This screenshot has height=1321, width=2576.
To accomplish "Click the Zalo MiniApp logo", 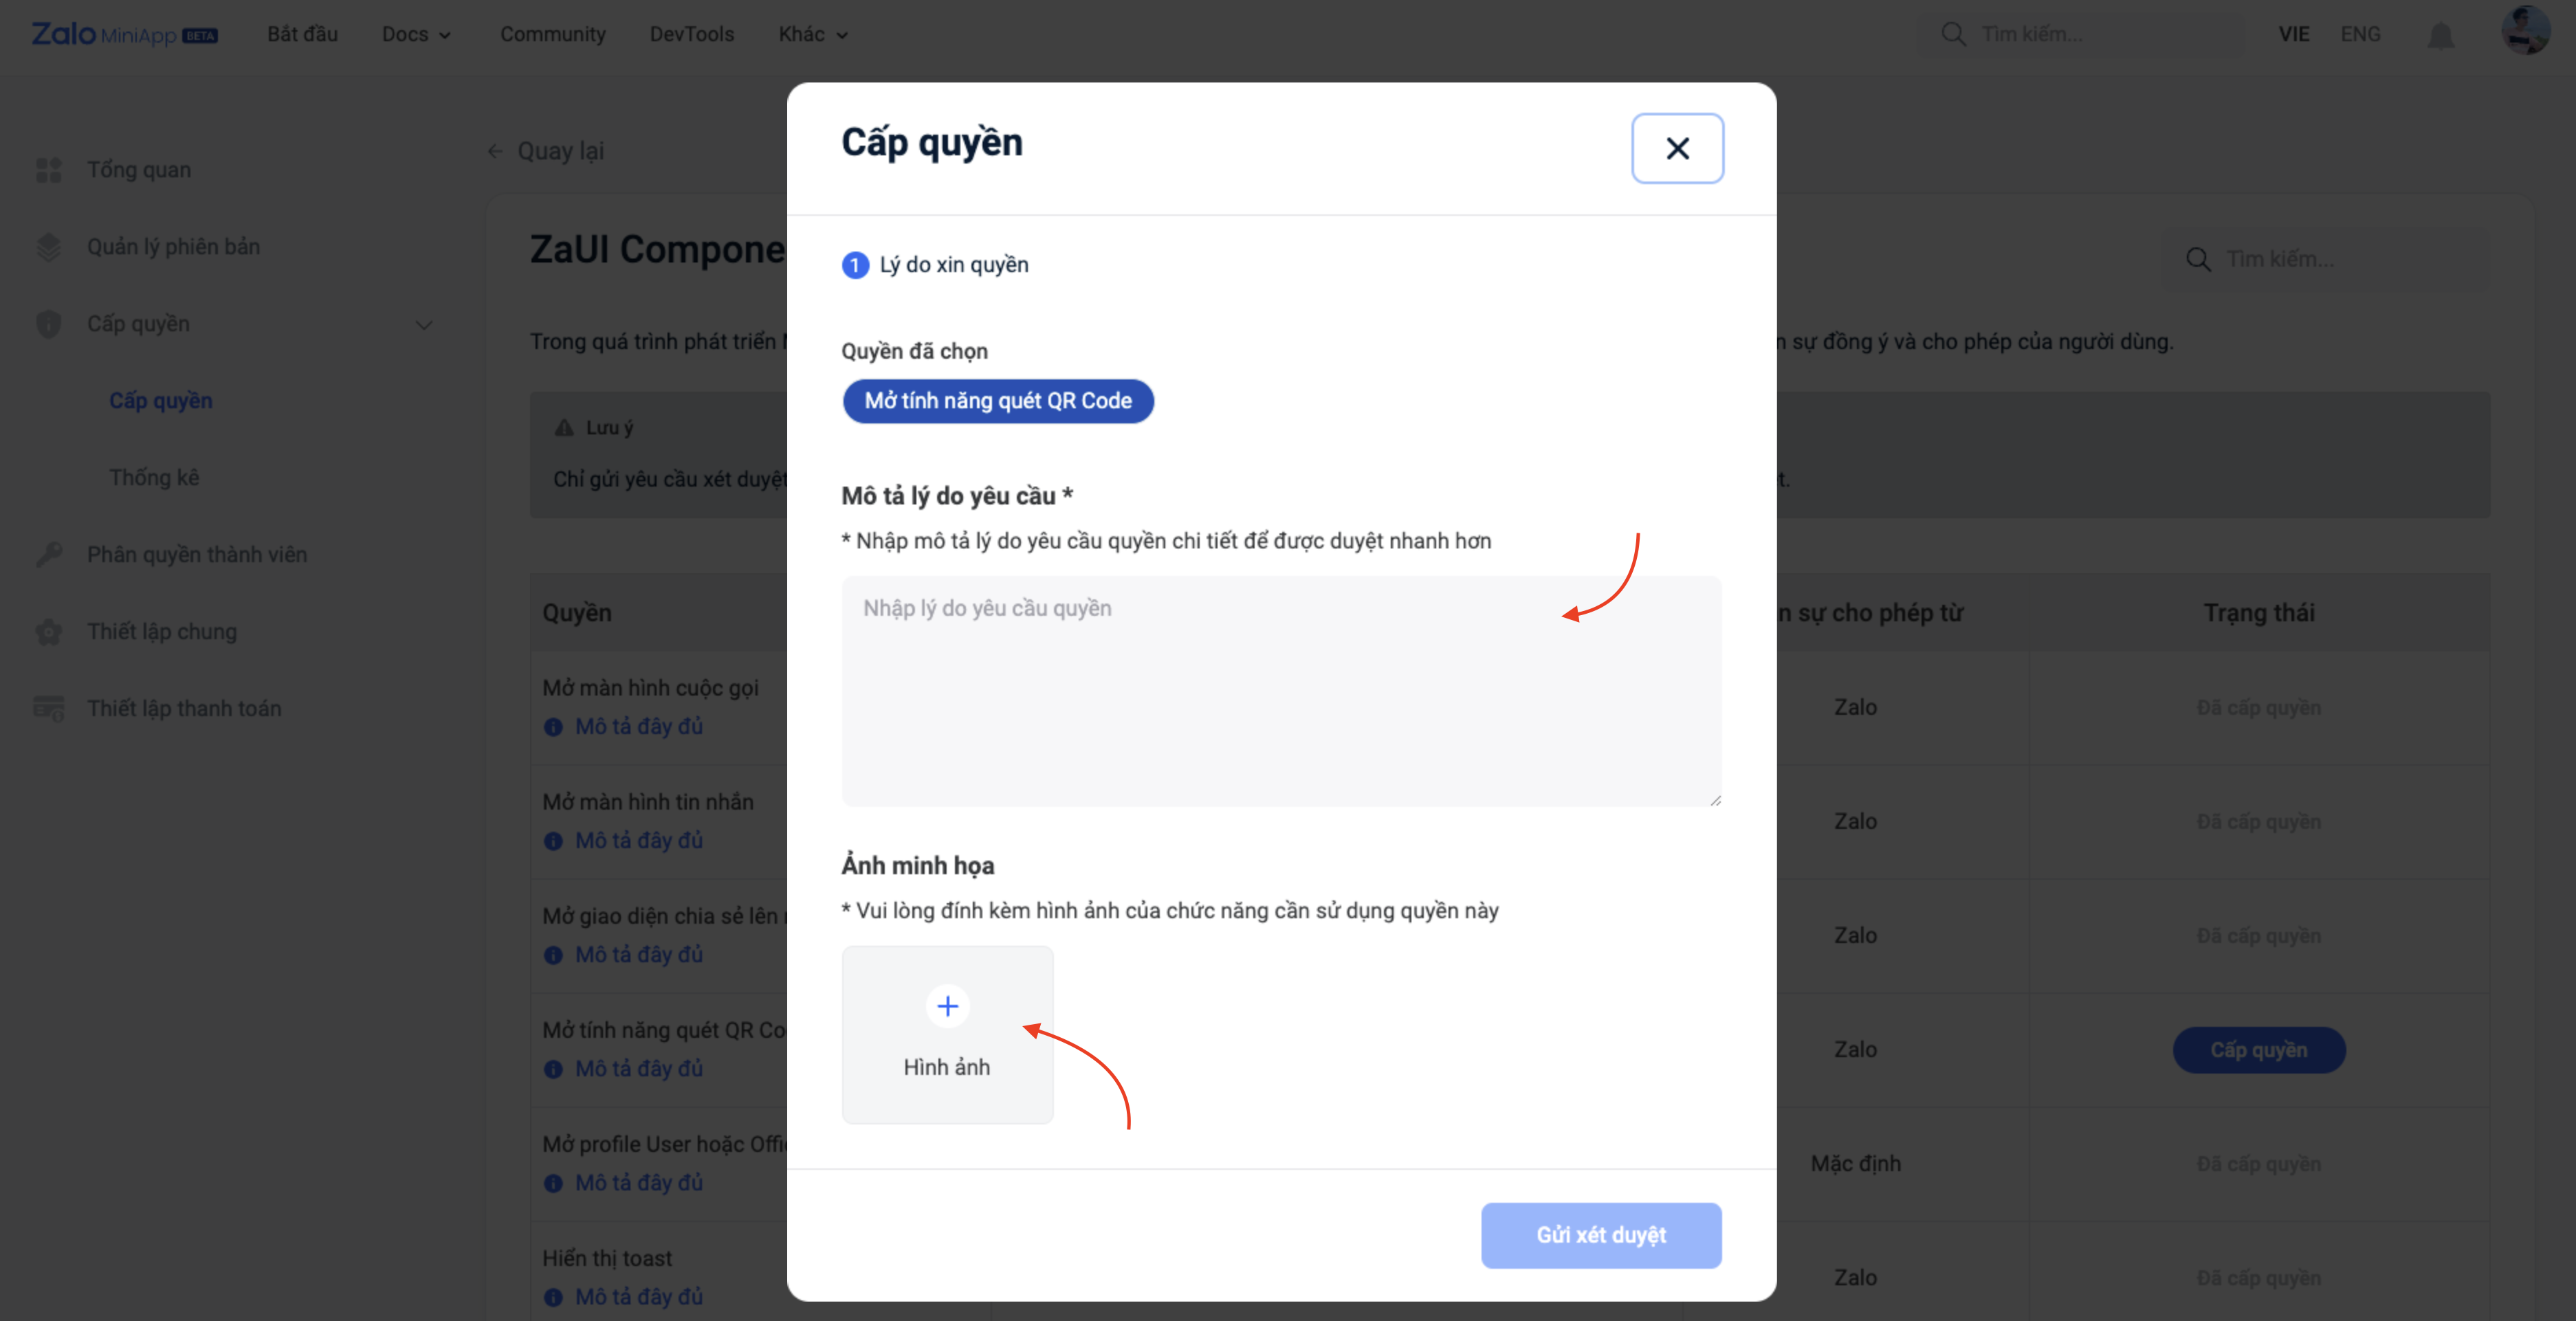I will coord(124,34).
